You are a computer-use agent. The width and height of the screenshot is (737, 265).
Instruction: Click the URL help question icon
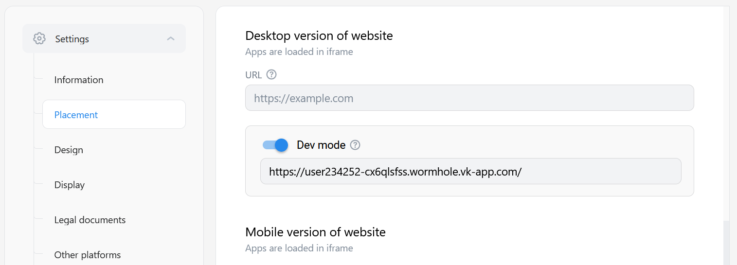(x=271, y=74)
